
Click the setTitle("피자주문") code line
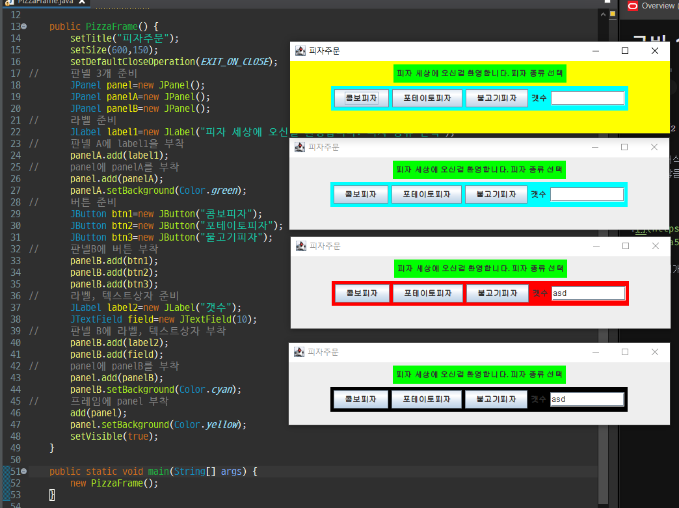click(x=125, y=38)
